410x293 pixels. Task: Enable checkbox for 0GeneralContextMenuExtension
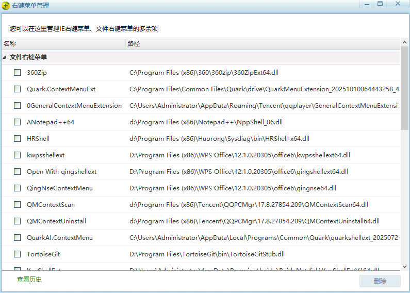[x=17, y=105]
